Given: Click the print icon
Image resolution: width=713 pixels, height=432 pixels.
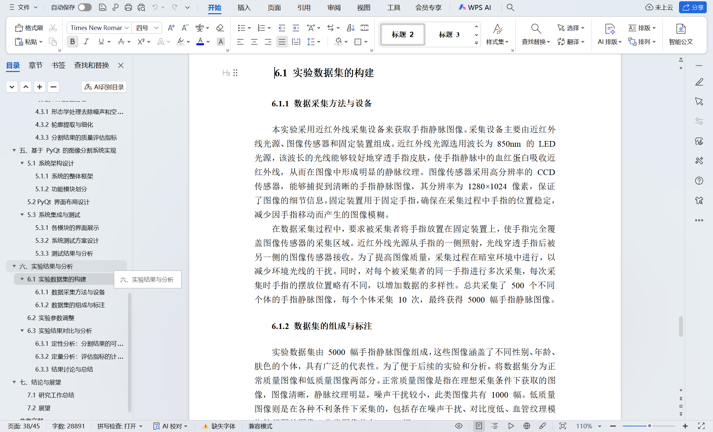Looking at the screenshot, I should (128, 7).
